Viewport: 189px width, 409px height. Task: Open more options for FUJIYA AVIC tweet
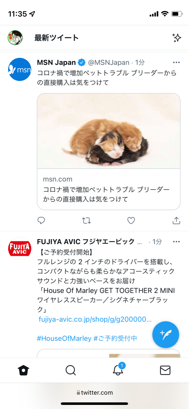pos(177,242)
